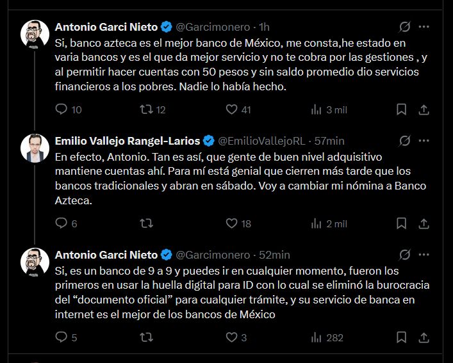
Task: Open more options on Antonio's last tweet
Action: point(423,254)
